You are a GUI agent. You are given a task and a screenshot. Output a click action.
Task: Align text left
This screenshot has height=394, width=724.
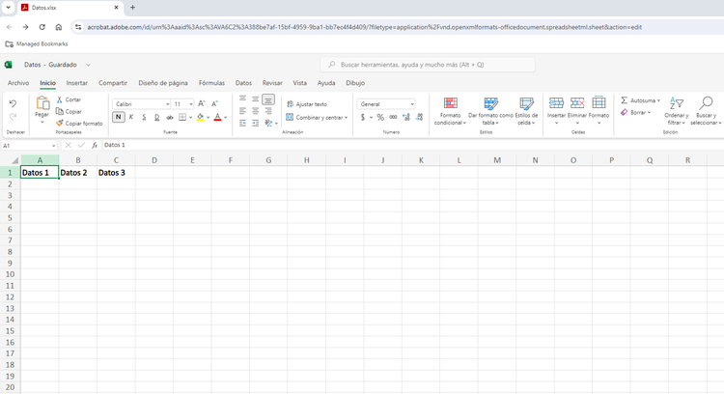(x=242, y=111)
